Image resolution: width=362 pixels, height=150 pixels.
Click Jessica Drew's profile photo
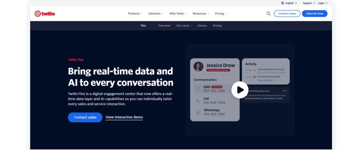point(198,66)
